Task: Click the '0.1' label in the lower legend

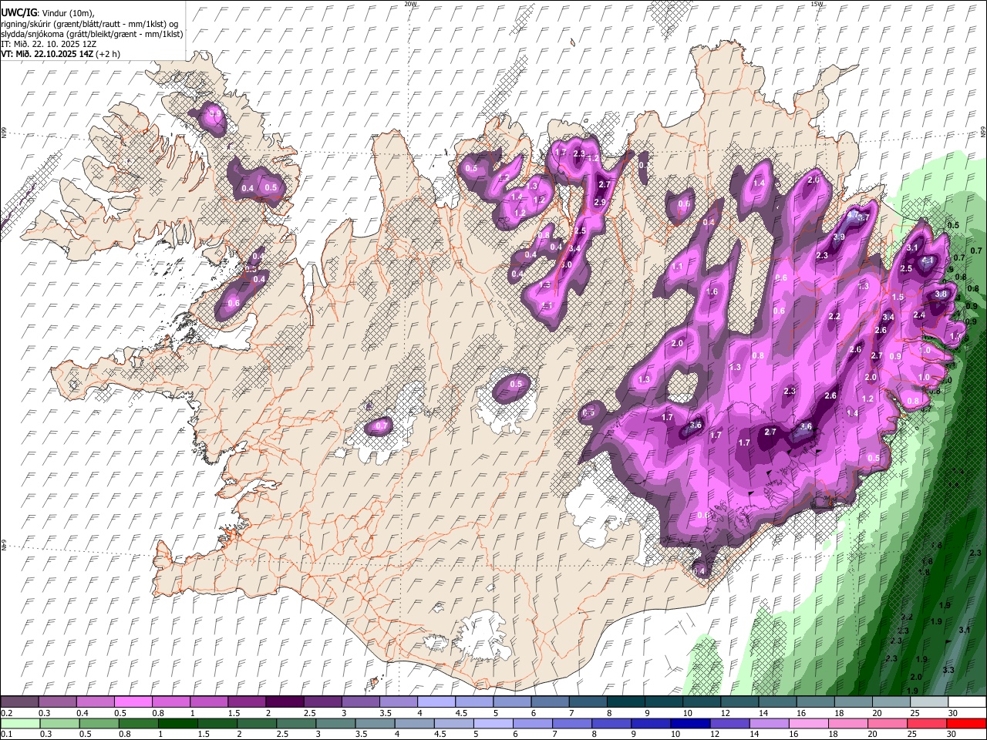Action: (x=6, y=735)
